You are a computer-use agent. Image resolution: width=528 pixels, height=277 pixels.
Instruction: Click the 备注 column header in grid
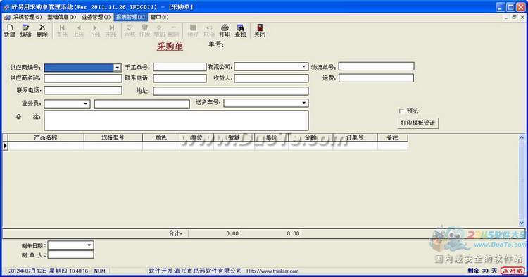pos(392,137)
